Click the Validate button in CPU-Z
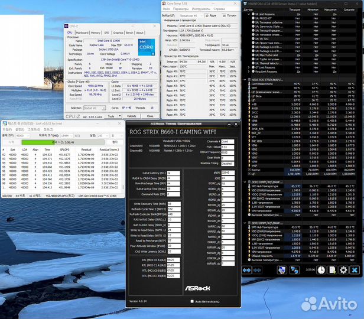 coord(131,116)
